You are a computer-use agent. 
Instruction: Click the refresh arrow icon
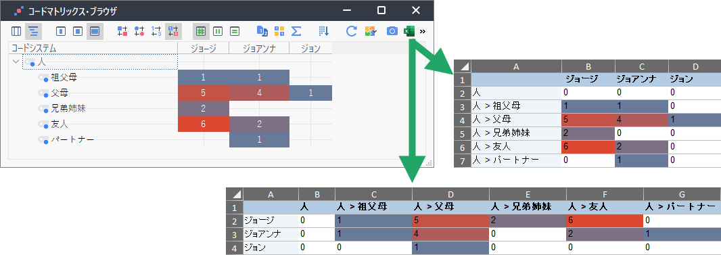point(351,31)
